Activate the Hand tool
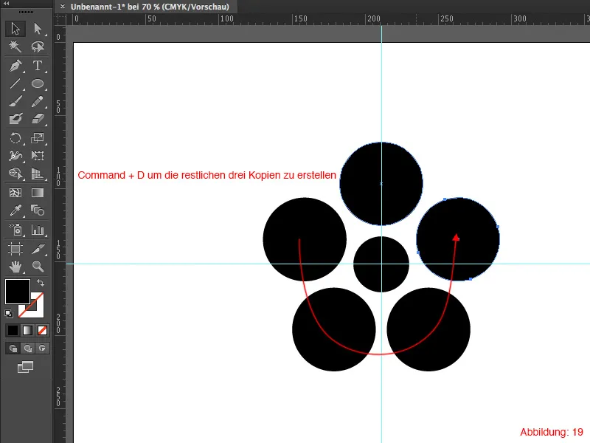This screenshot has height=443, width=590. 15,267
